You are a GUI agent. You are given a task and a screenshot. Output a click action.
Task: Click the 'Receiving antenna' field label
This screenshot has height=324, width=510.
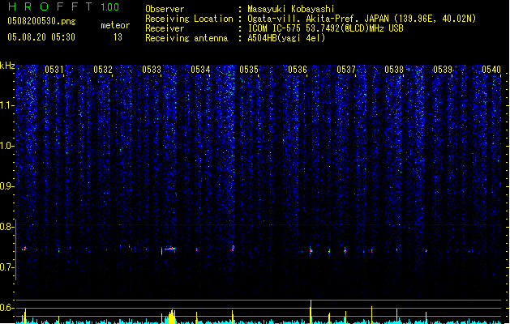[x=186, y=38]
